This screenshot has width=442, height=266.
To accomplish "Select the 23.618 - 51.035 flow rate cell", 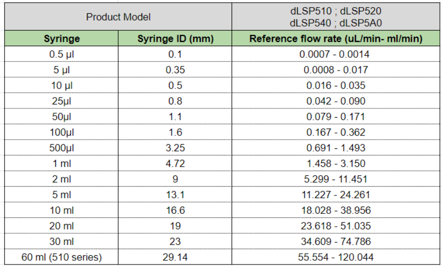I will click(335, 226).
